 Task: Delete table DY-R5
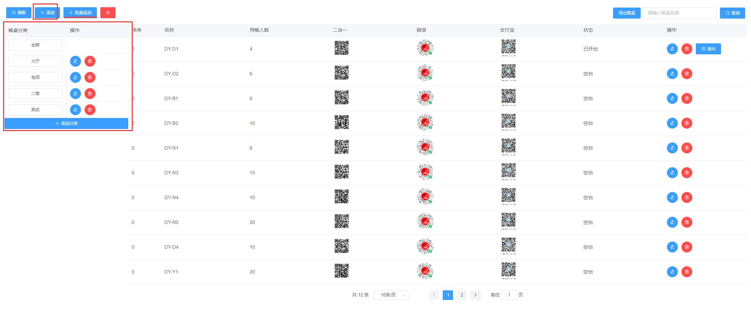pos(687,222)
